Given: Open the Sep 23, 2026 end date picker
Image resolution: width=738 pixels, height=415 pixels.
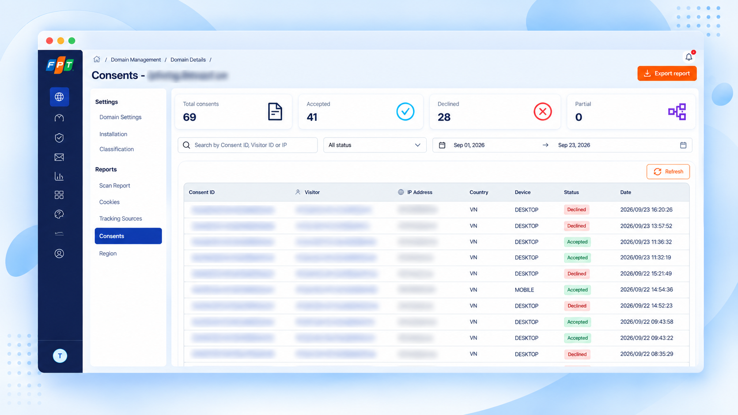Looking at the screenshot, I should (574, 145).
